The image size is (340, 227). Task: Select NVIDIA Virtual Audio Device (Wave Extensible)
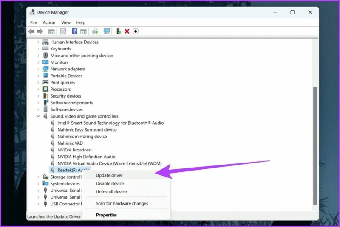110,163
